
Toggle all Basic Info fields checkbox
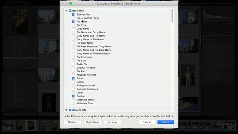point(70,11)
